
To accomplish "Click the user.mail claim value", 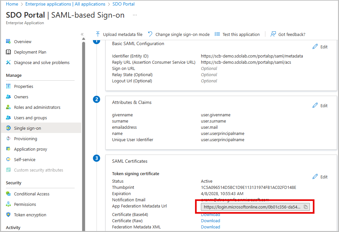I will (x=209, y=127).
